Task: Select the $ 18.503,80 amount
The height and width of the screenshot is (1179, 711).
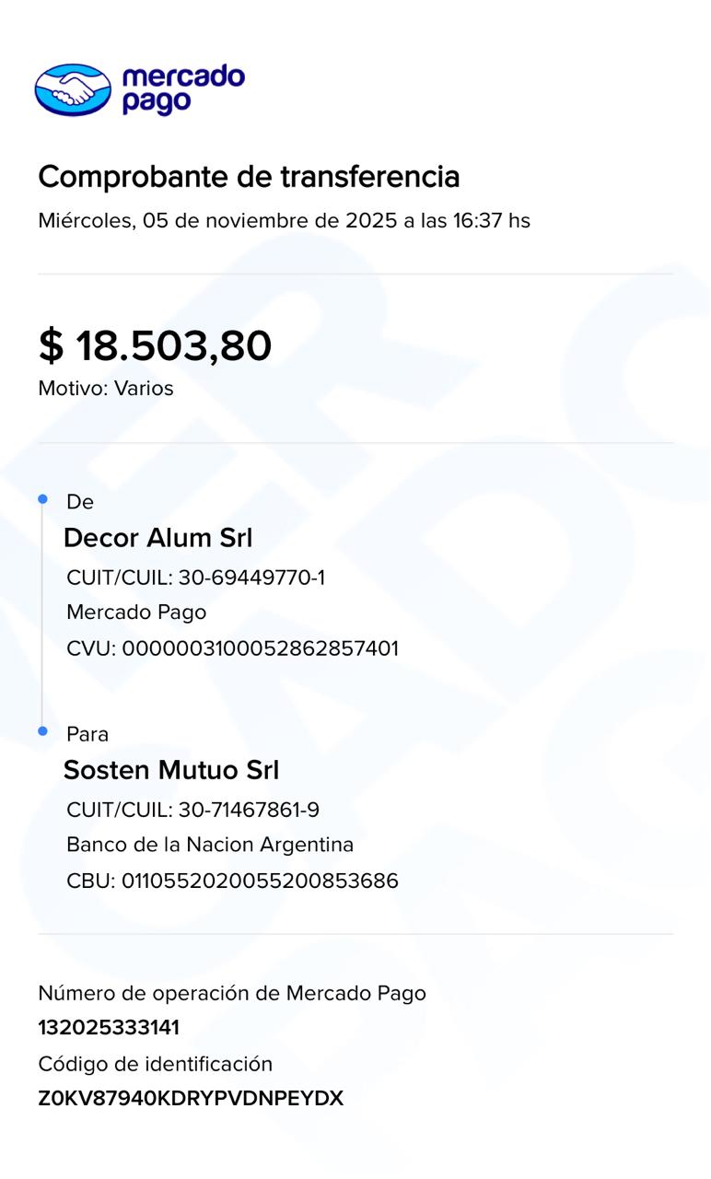Action: [x=155, y=345]
